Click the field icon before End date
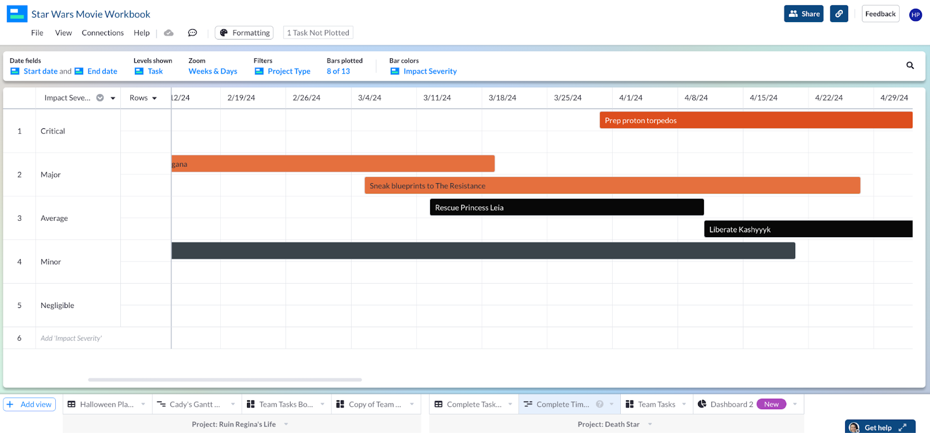930x433 pixels. 79,71
